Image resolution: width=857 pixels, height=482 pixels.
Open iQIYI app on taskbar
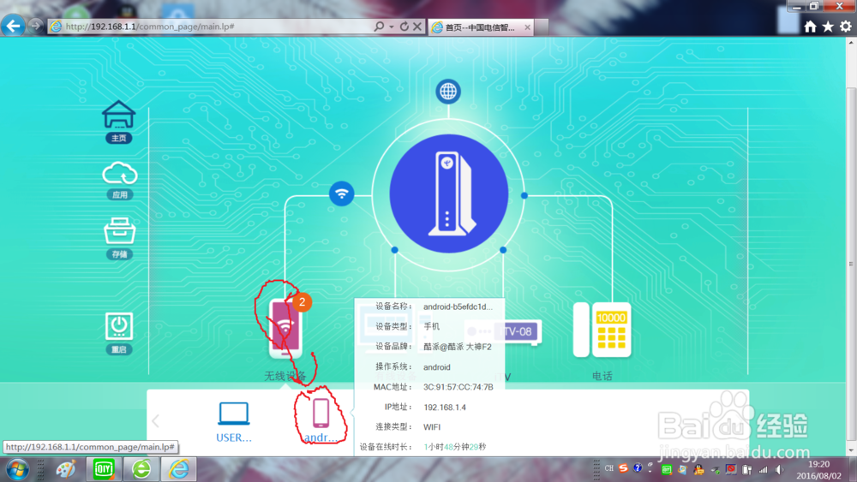click(104, 469)
